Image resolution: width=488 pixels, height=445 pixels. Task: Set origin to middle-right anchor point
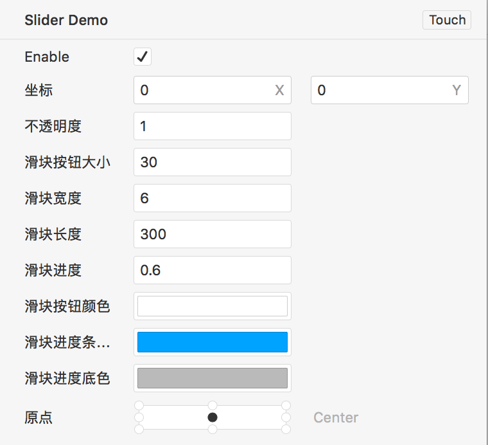click(286, 417)
